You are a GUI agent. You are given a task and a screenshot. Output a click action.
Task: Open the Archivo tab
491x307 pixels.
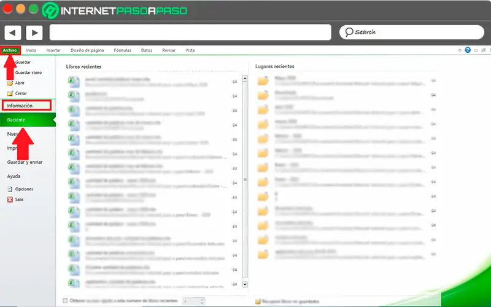tap(10, 50)
